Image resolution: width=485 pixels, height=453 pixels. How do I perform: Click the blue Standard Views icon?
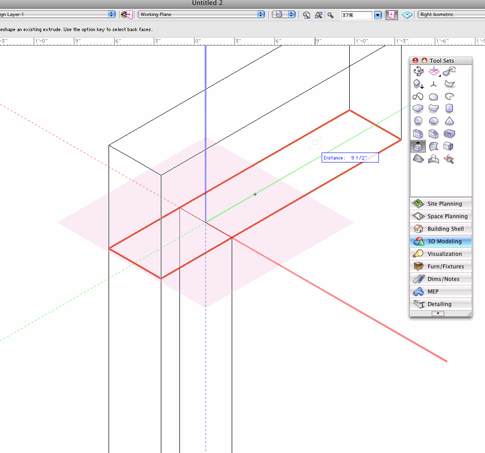click(x=407, y=15)
